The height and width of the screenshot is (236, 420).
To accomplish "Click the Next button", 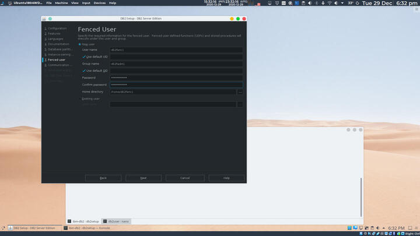I will (143, 178).
